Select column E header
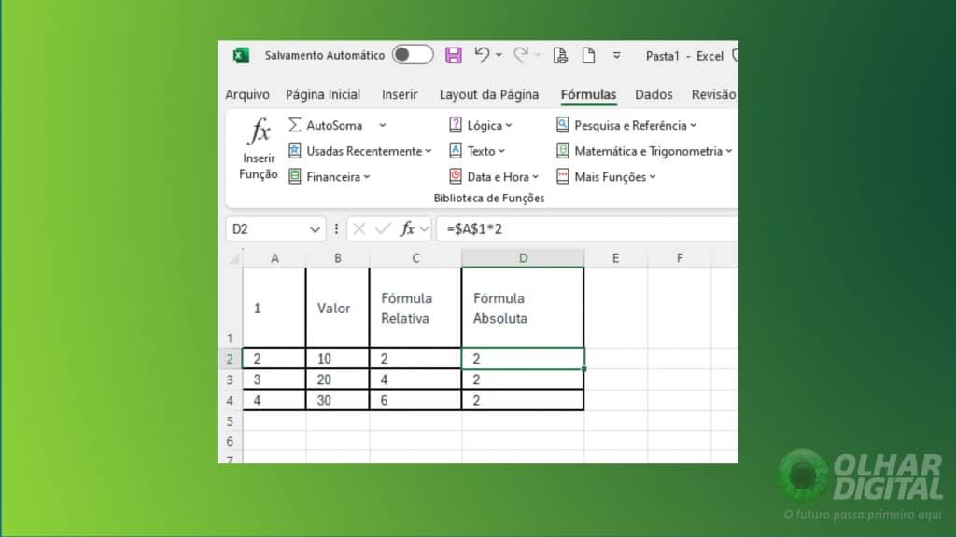This screenshot has height=537, width=956. point(615,258)
